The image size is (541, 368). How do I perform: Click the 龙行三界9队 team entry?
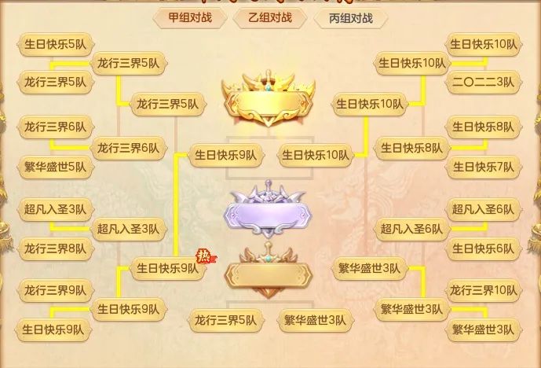pos(56,290)
